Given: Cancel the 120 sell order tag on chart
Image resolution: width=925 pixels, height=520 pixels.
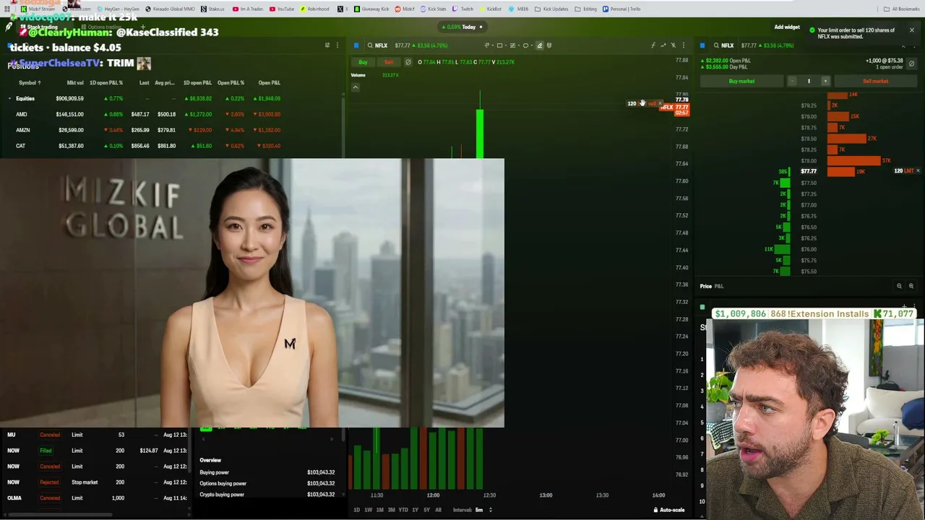Looking at the screenshot, I should (x=661, y=104).
